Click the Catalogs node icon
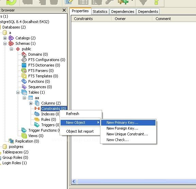This screenshot has width=196, height=189. [11, 38]
